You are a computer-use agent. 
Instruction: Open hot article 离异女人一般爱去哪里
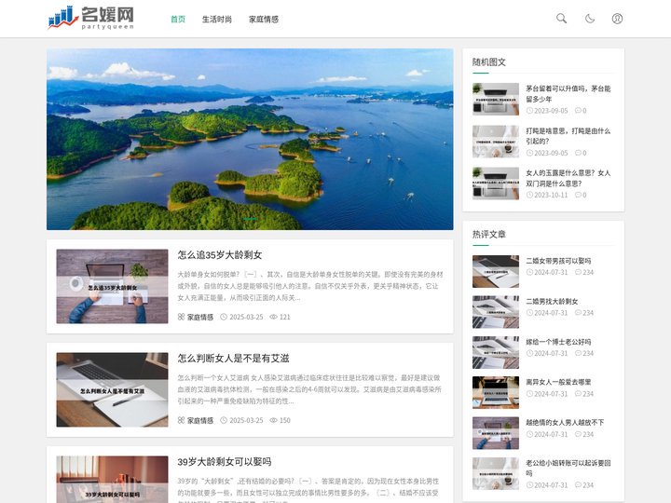pos(558,382)
